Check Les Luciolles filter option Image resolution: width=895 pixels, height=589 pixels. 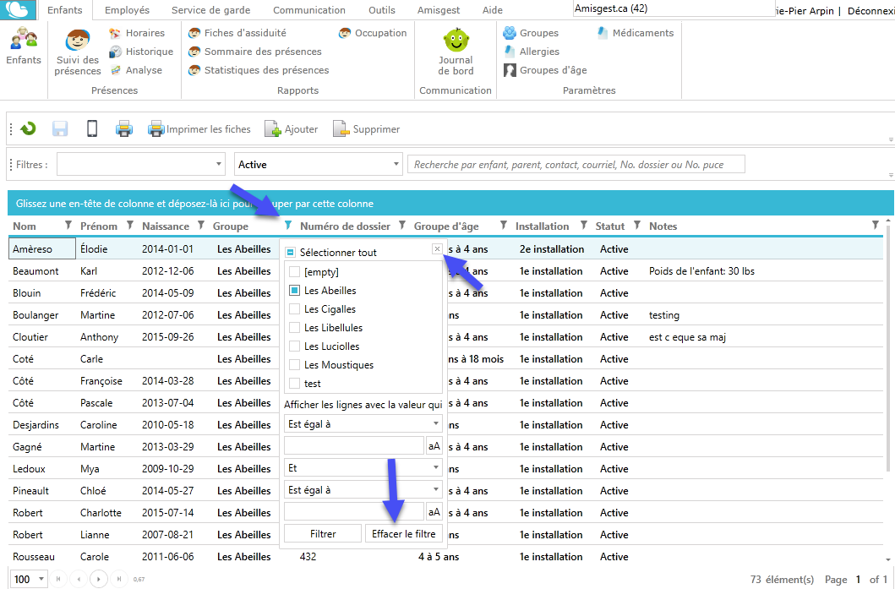click(x=294, y=346)
